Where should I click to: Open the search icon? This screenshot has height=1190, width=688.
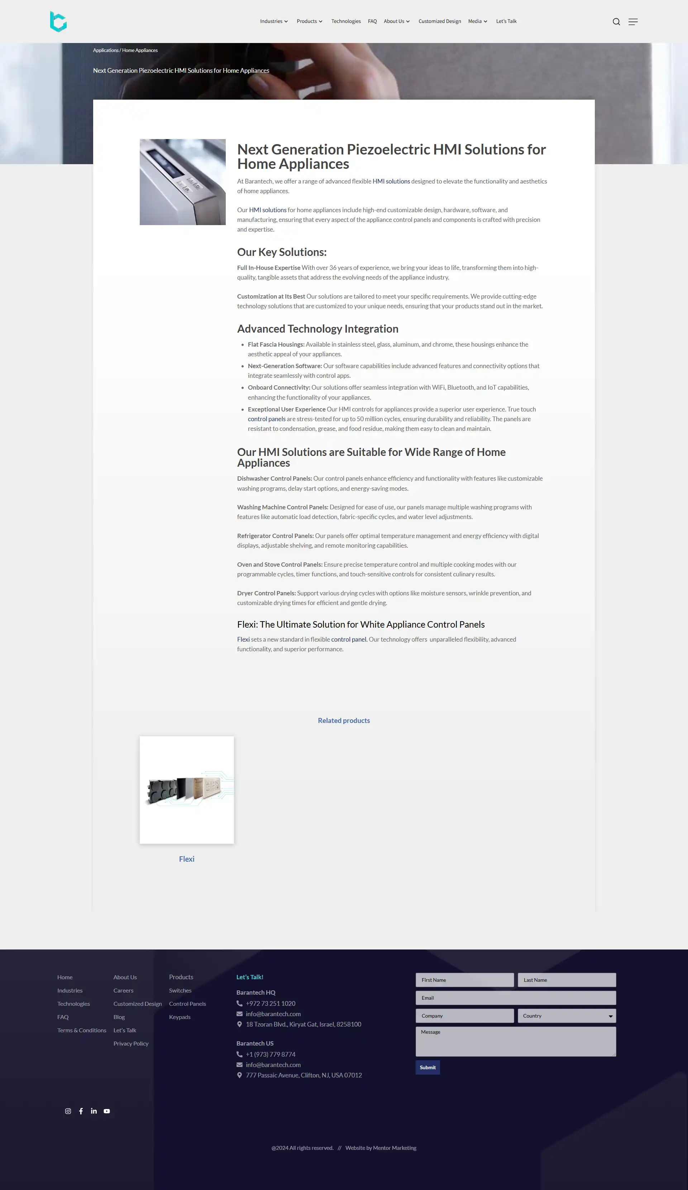click(x=613, y=21)
